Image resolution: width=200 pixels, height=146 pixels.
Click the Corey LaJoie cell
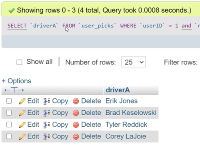pos(126,136)
